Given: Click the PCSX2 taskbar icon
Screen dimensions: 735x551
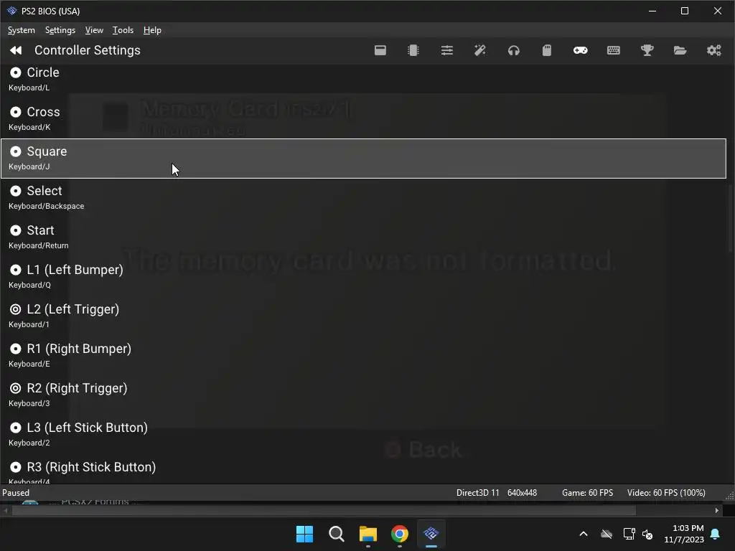Looking at the screenshot, I should (431, 534).
